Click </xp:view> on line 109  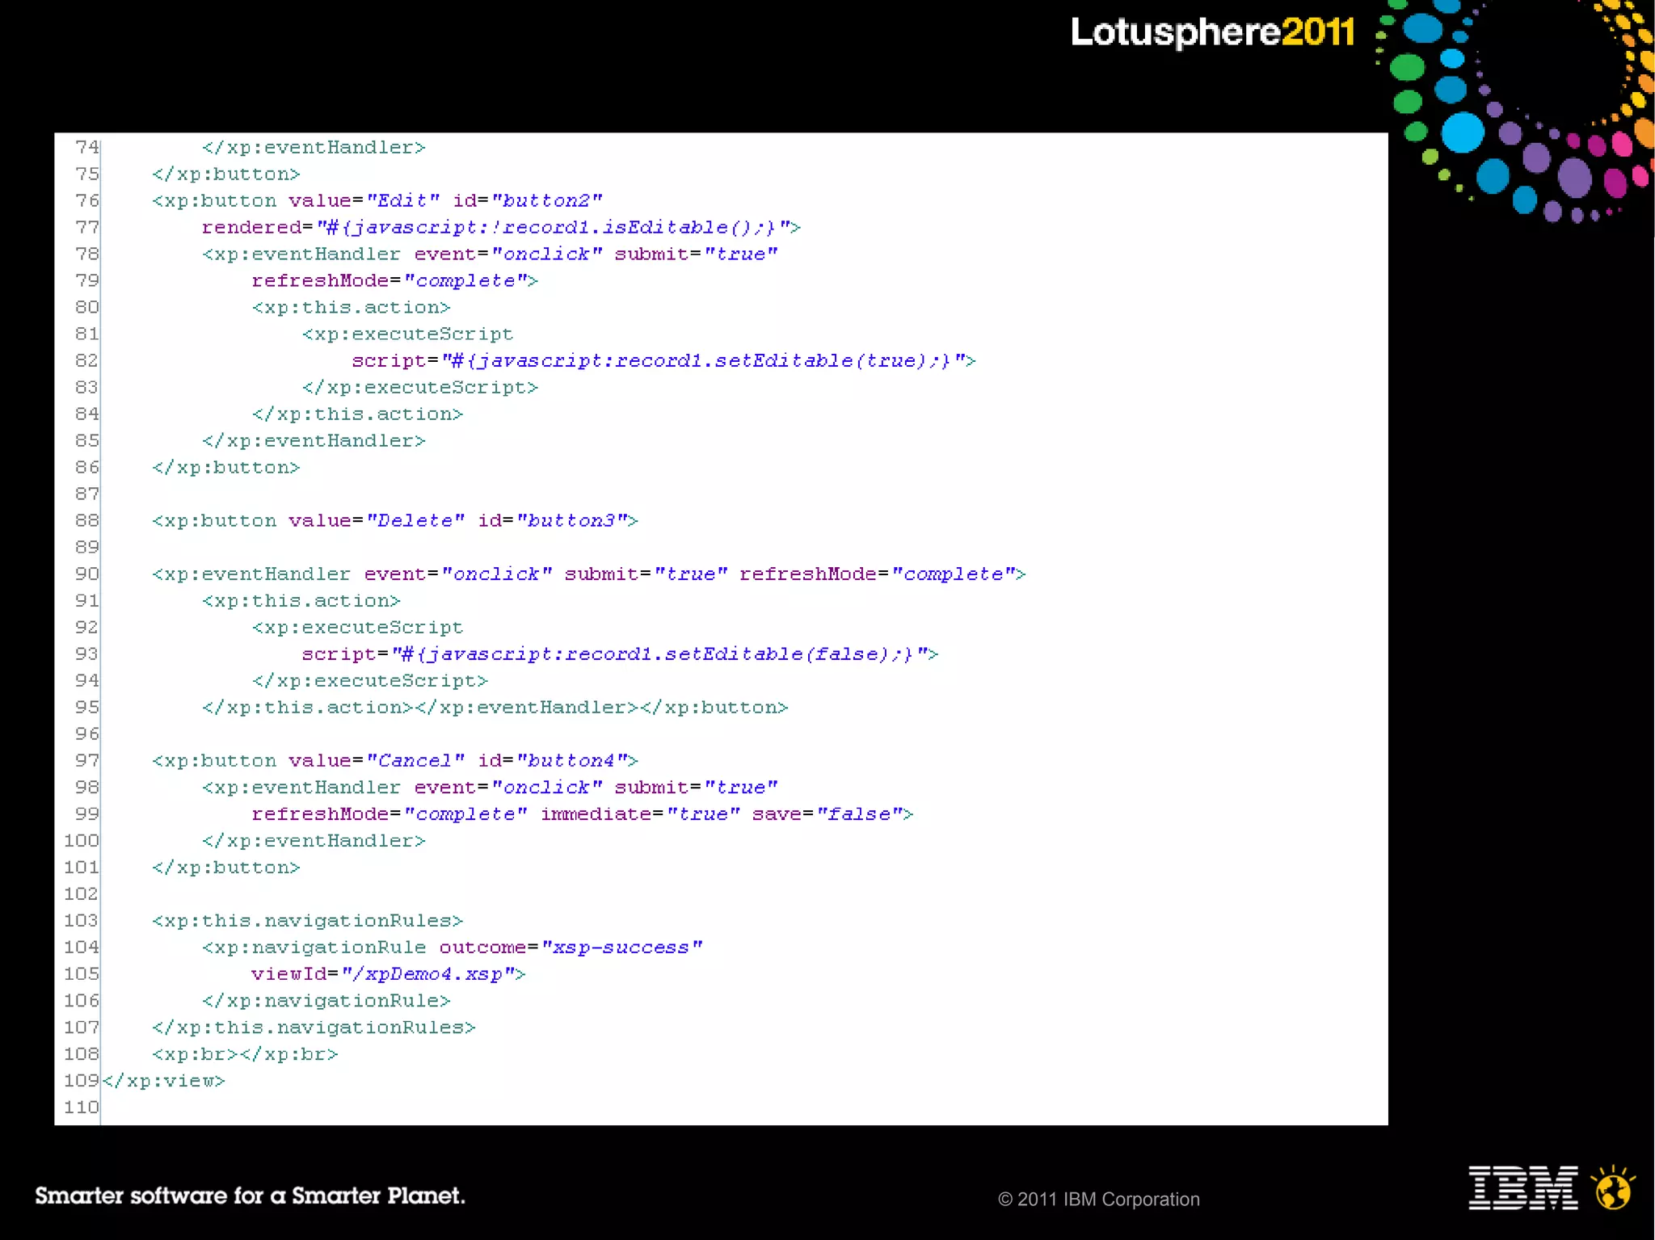[x=164, y=1080]
